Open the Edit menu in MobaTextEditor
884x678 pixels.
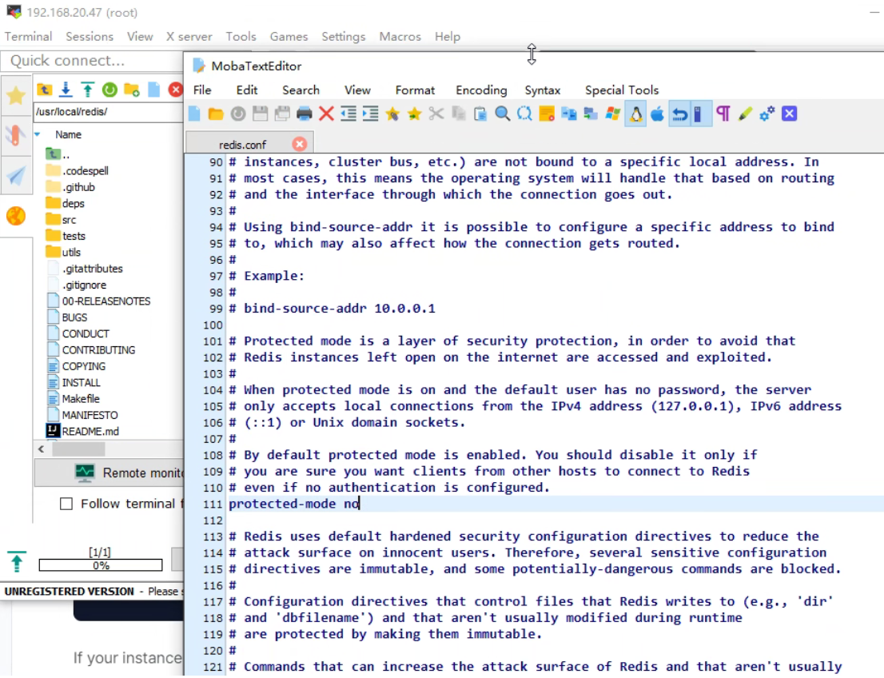247,90
